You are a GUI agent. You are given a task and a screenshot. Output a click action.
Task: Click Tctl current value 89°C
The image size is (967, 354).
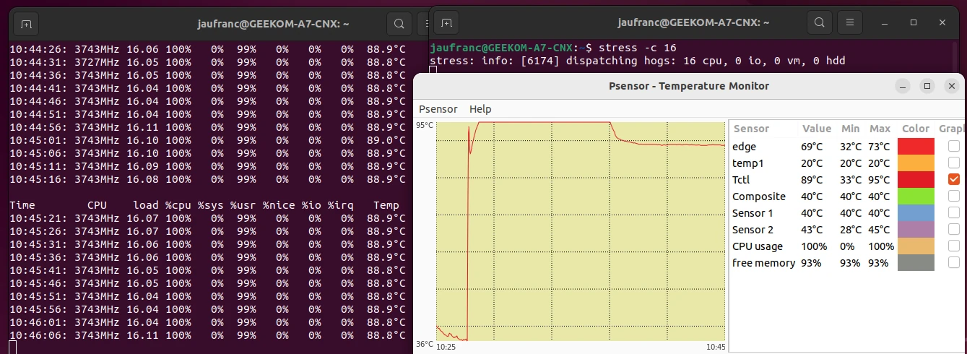[812, 179]
